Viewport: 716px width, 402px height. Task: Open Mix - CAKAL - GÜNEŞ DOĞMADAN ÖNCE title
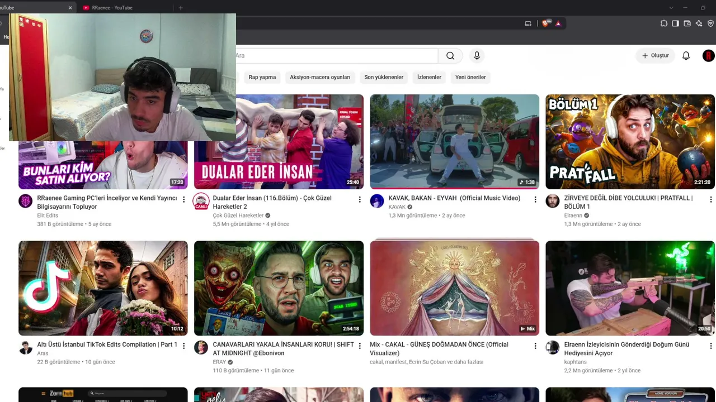click(x=439, y=349)
